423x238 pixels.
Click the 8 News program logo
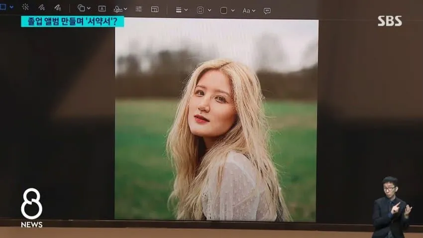coord(31,208)
